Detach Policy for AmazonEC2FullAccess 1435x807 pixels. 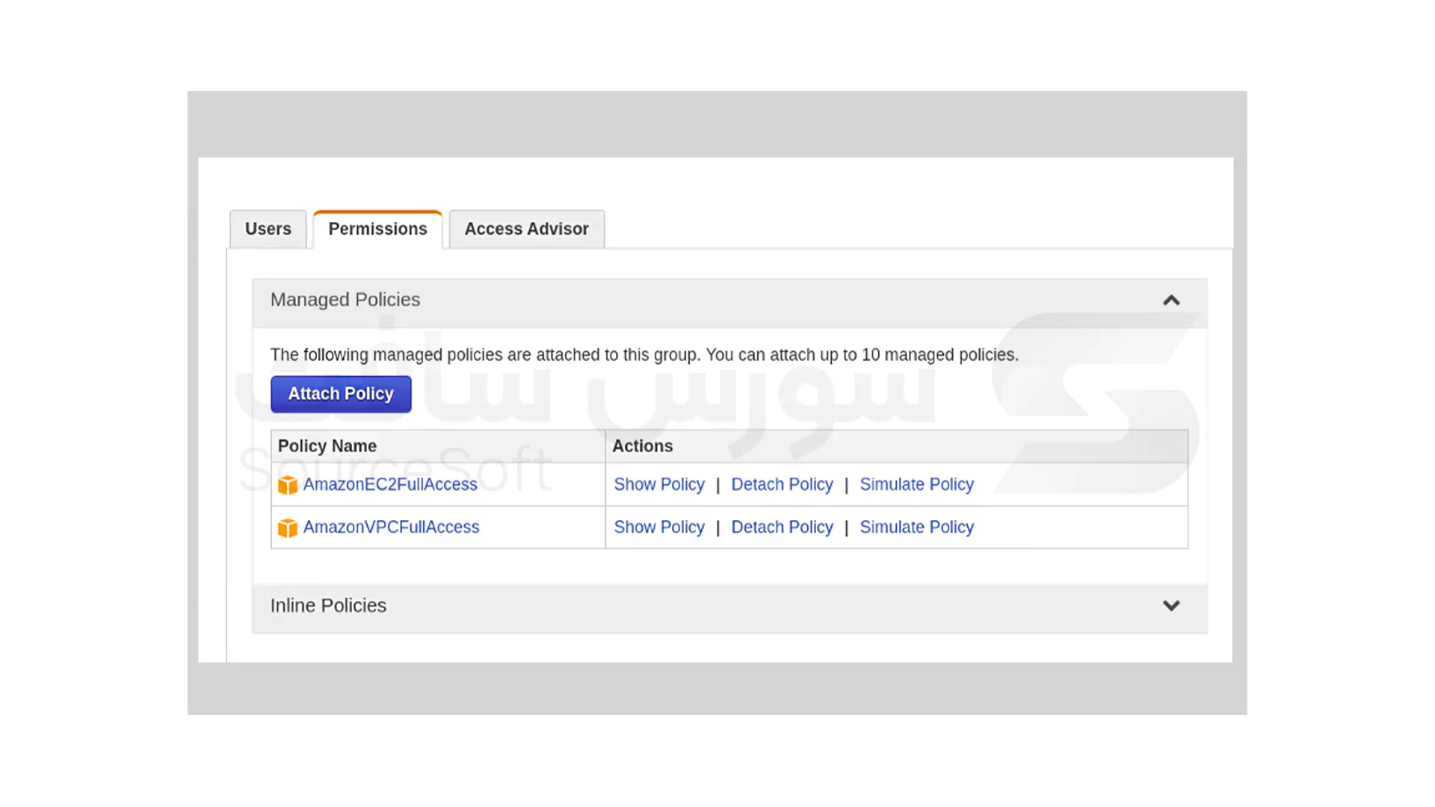(x=782, y=485)
